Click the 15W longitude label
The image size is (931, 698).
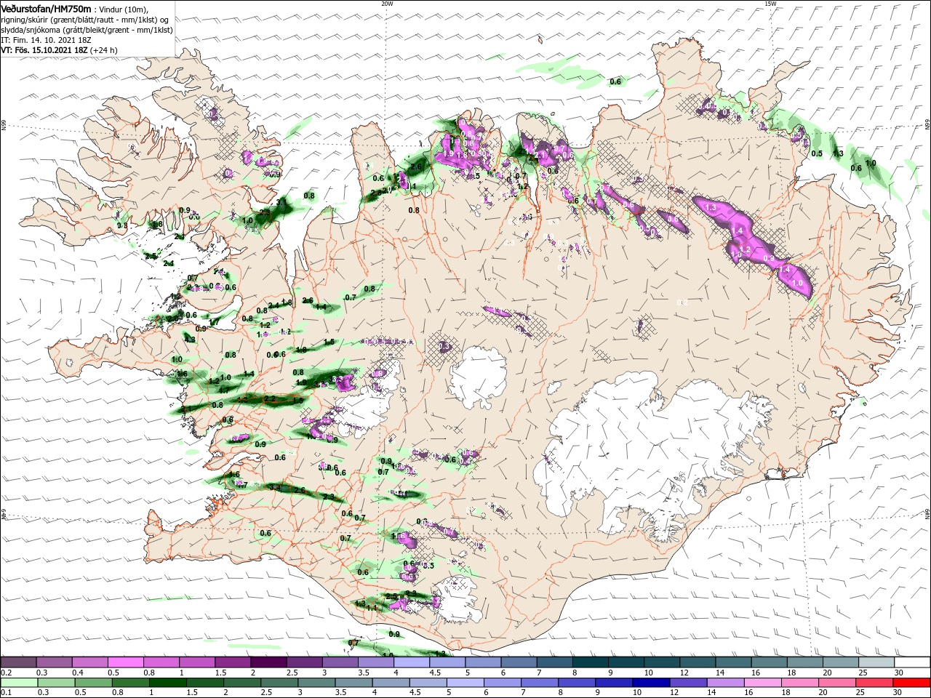point(770,4)
